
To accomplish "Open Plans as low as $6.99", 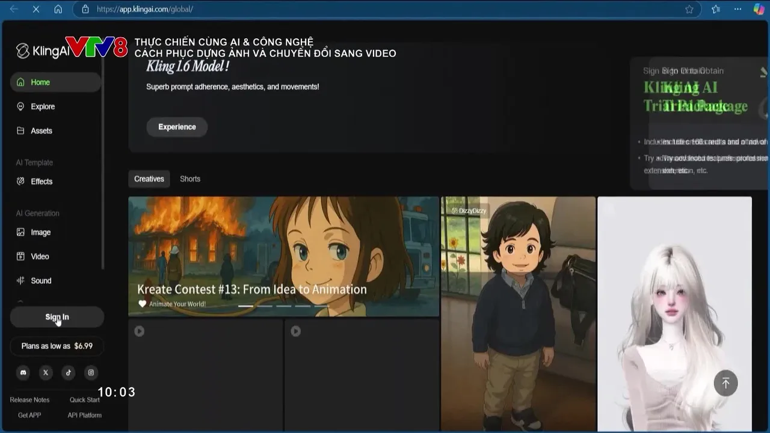I will click(57, 346).
